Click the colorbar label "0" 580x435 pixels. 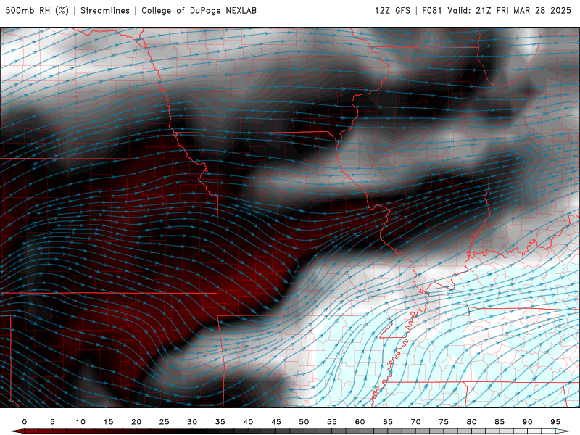(x=25, y=422)
